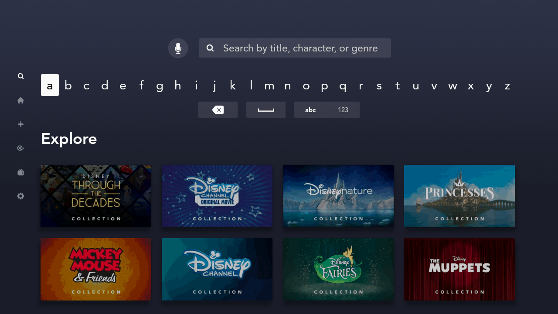Viewport: 558px width, 314px height.
Task: Focus the search by title field
Action: (x=295, y=48)
